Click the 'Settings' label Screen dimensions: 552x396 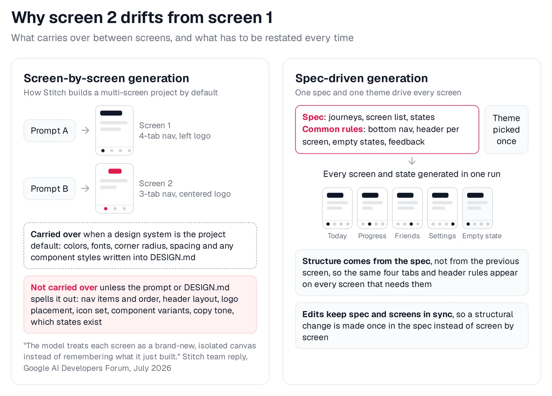442,236
